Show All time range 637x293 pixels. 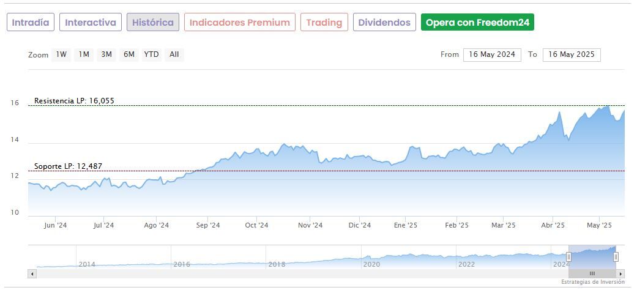(x=174, y=54)
